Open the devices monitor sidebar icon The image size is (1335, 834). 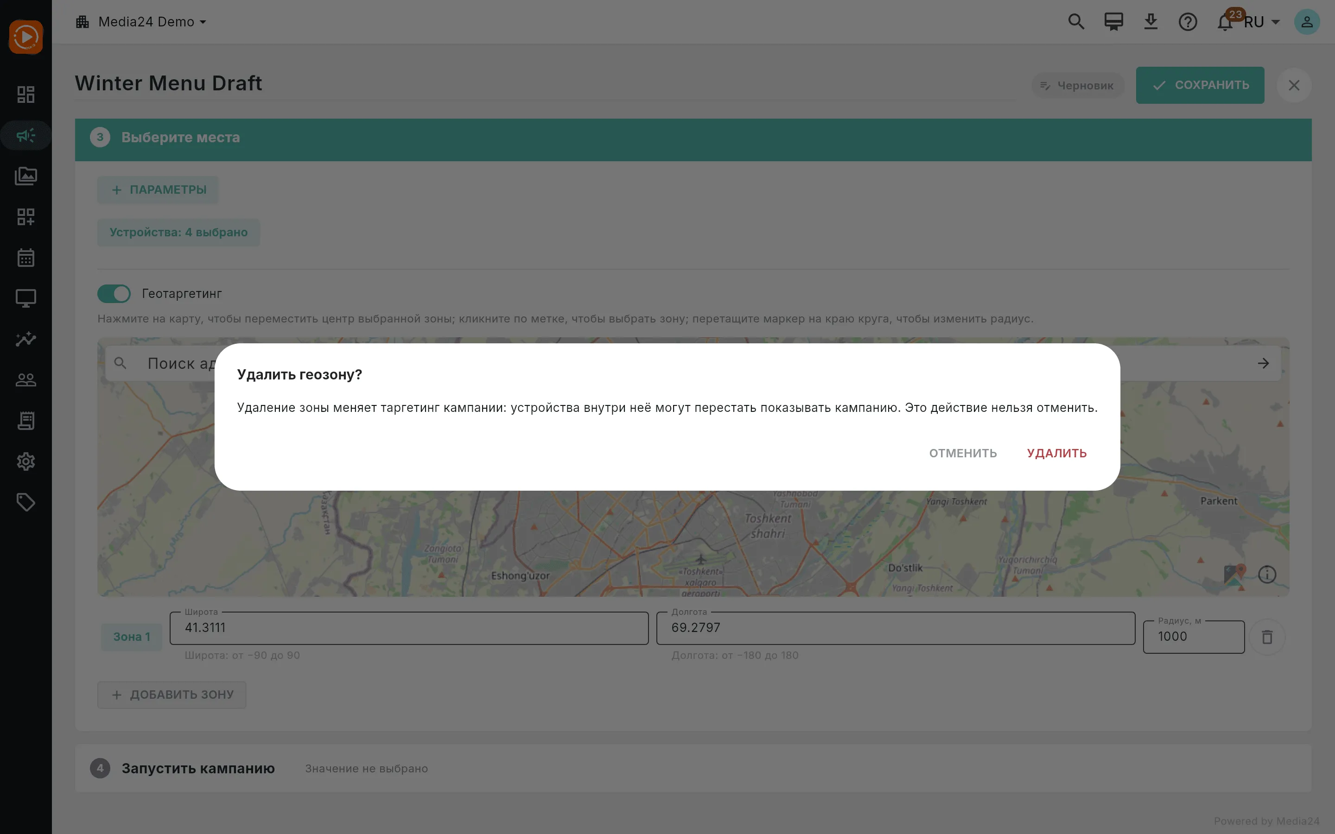pyautogui.click(x=26, y=298)
